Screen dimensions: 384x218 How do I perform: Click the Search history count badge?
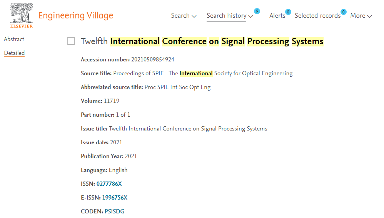point(257,11)
